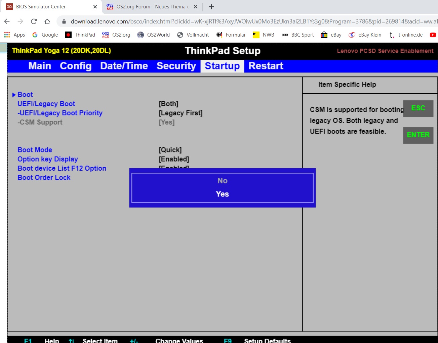The image size is (438, 343).
Task: Click F9 Setup Defaults key hint
Action: [x=257, y=340]
